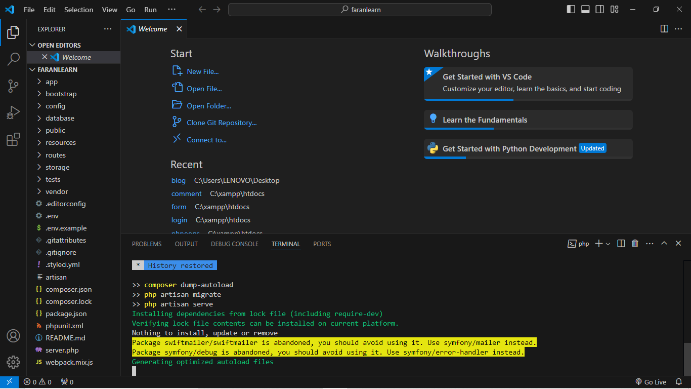Switch to the Debug Console tab

[235, 244]
